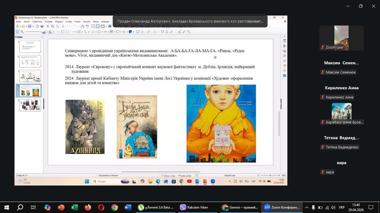
Task: Open the Формат menu
Action: 59,22
